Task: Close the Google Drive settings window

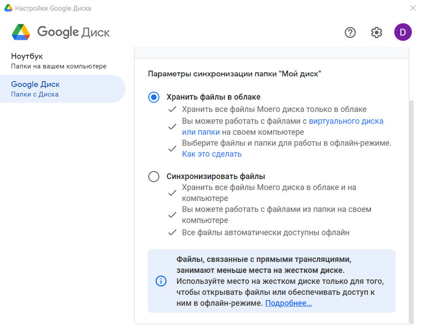Action: pos(413,8)
